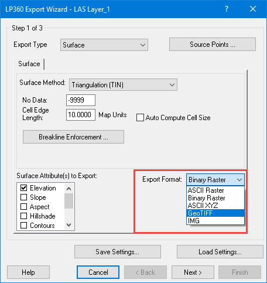Choose ASCII XYZ export format
Image resolution: width=267 pixels, height=283 pixels.
coord(215,206)
